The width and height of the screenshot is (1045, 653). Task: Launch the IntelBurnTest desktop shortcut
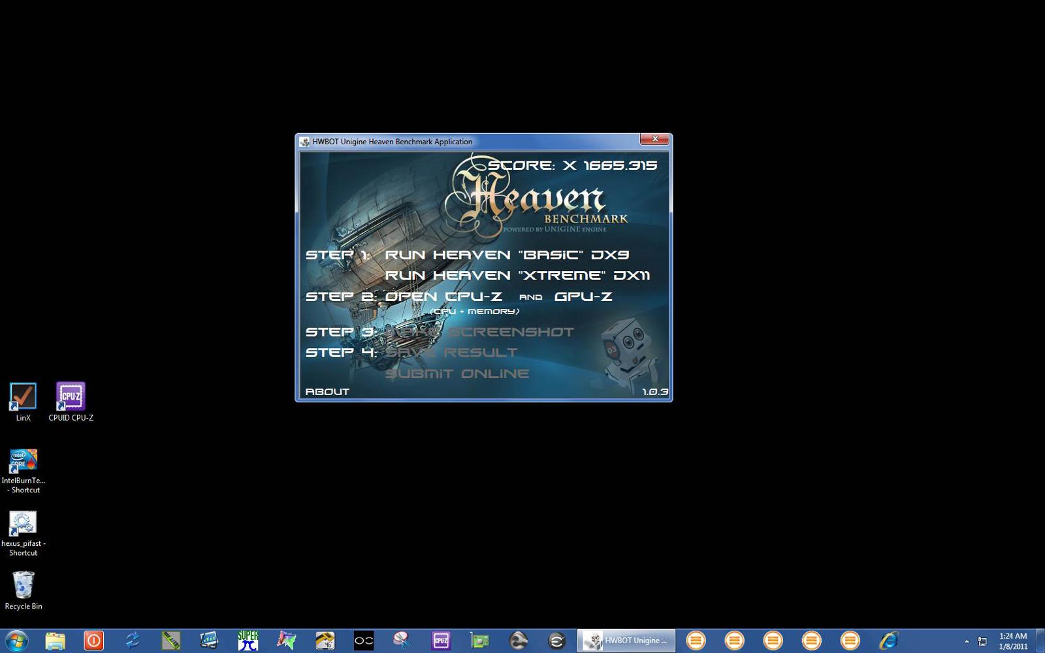[x=24, y=471]
